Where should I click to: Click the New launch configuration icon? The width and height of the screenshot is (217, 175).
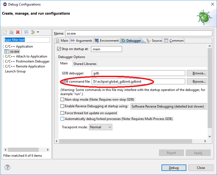coord(5,32)
